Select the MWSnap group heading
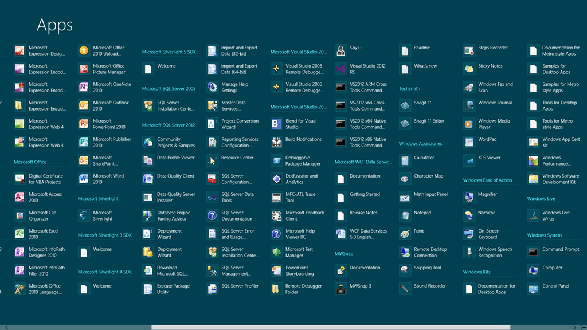Viewport: 587px width, 330px height. coord(344,254)
